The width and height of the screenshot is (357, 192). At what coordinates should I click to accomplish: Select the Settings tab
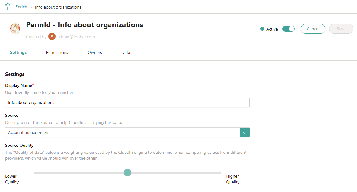(x=18, y=52)
